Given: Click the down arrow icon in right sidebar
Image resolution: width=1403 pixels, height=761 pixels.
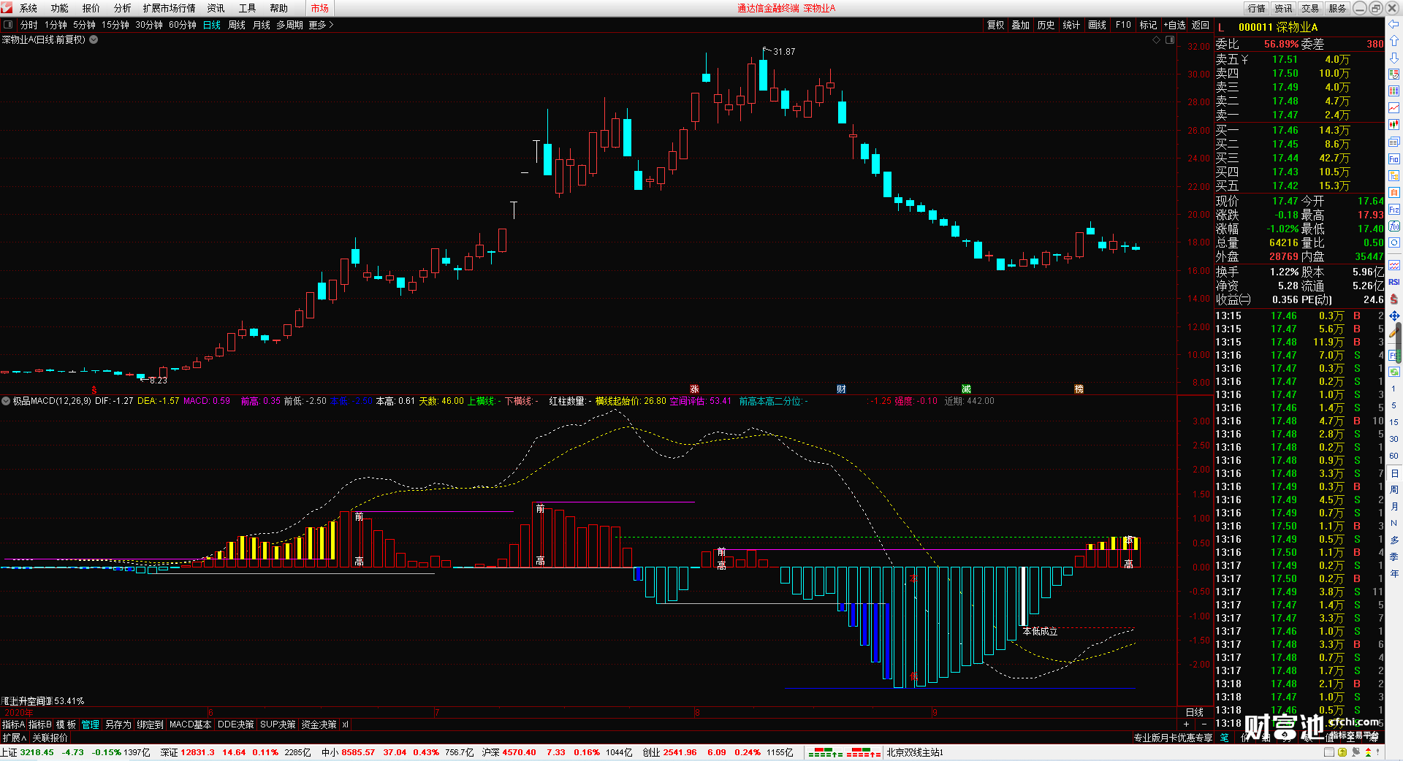Looking at the screenshot, I should tap(1394, 57).
